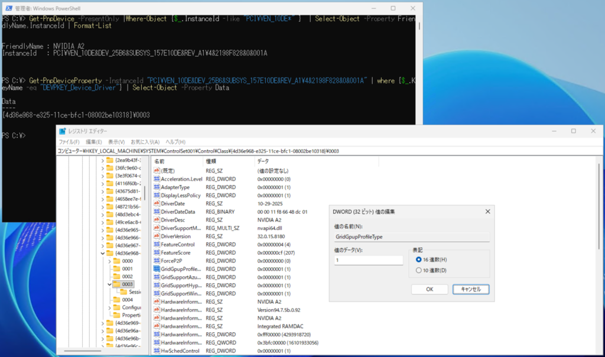605x357 pixels.
Task: Click the FeatureControl DWORD value icon
Action: click(x=157, y=244)
